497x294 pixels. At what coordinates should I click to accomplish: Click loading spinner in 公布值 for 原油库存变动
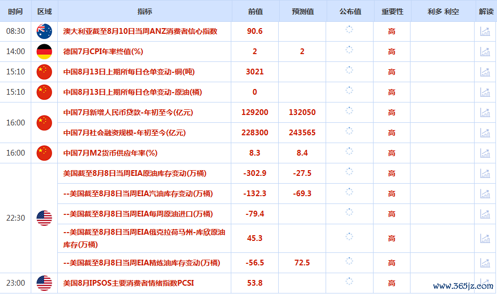[x=350, y=173]
